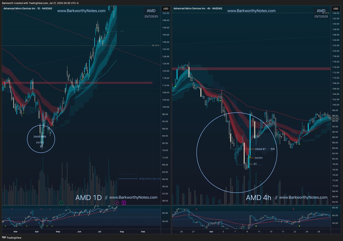
Task: Click the 25/7/2025 date on the daily chart
Action: click(151, 17)
